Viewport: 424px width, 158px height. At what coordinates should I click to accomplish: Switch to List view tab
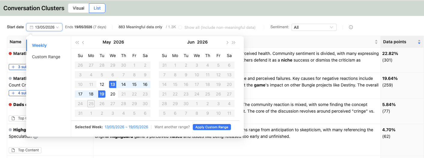point(97,8)
